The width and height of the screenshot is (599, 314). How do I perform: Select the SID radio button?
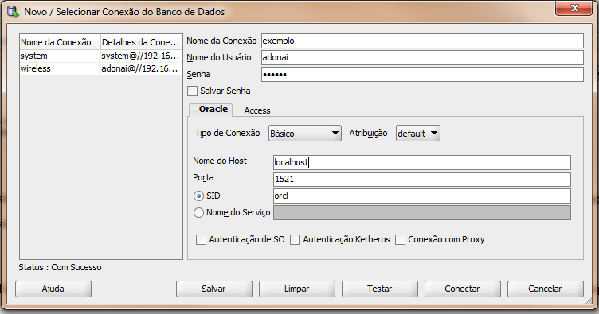[x=198, y=196]
